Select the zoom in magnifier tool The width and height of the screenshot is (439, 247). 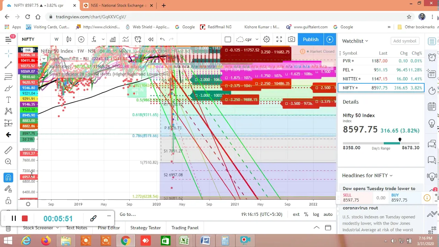[x=9, y=162]
